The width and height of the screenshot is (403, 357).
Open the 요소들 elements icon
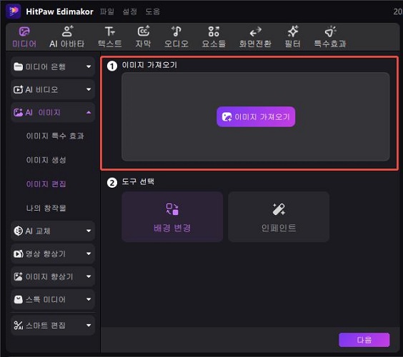pos(214,31)
